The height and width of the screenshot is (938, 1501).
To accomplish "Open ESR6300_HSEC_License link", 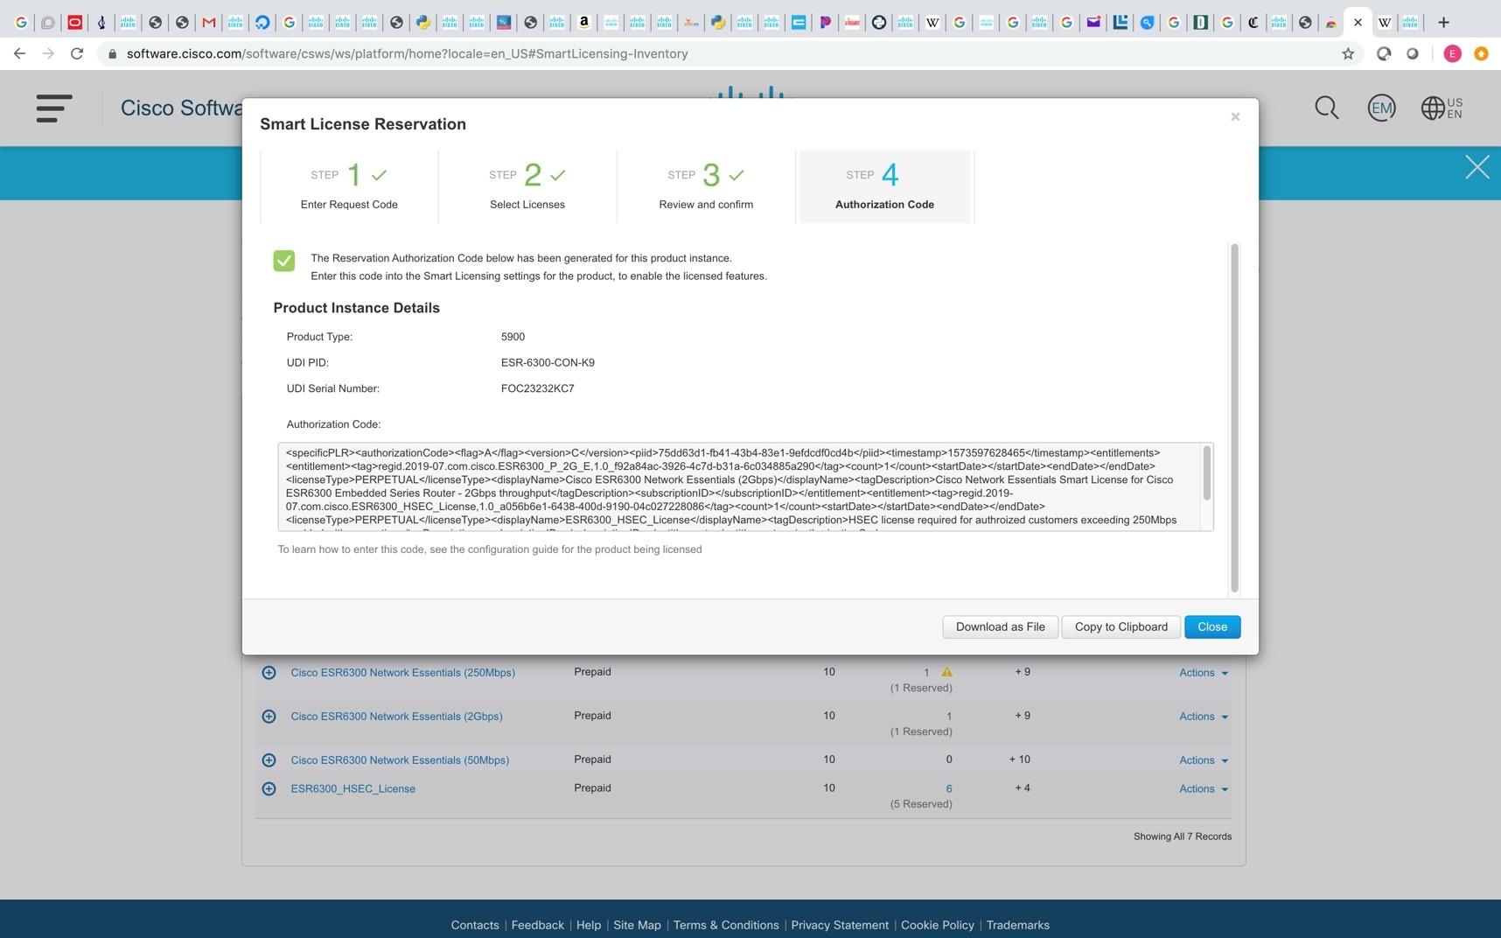I will [x=353, y=789].
